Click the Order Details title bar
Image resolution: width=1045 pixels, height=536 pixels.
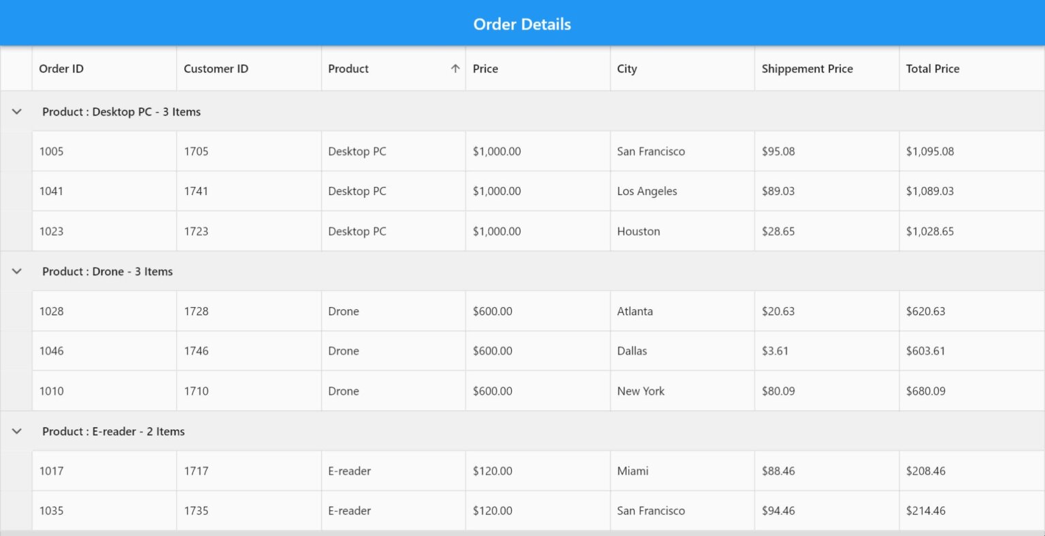[x=522, y=24]
